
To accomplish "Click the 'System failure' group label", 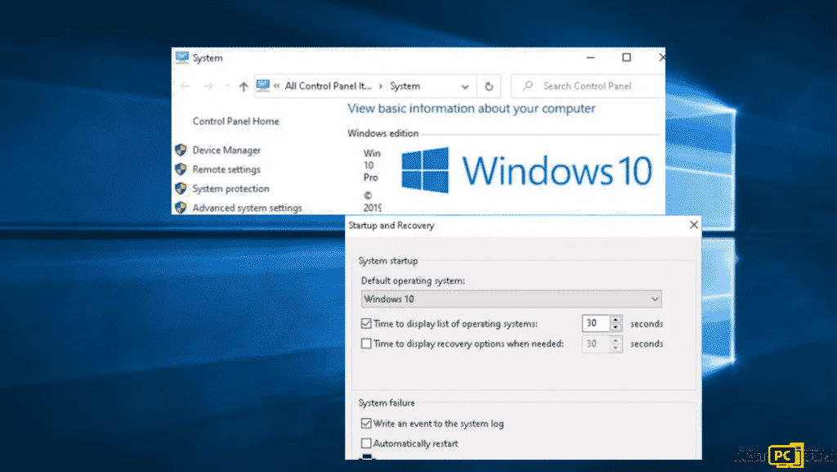I will click(x=387, y=402).
